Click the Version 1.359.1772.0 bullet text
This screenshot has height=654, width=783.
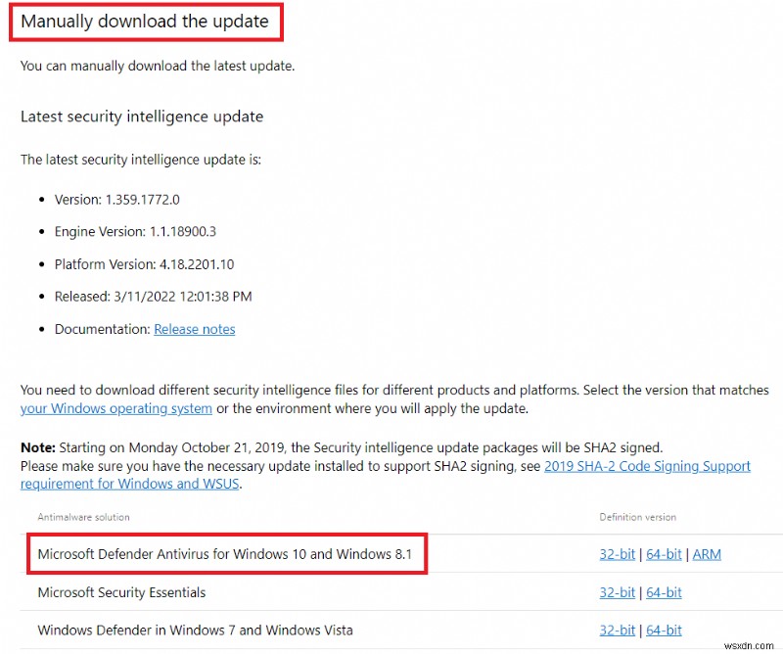tap(117, 199)
